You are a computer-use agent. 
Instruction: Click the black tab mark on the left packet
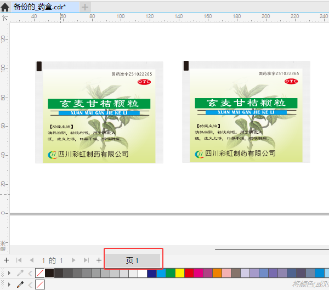coord(39,66)
